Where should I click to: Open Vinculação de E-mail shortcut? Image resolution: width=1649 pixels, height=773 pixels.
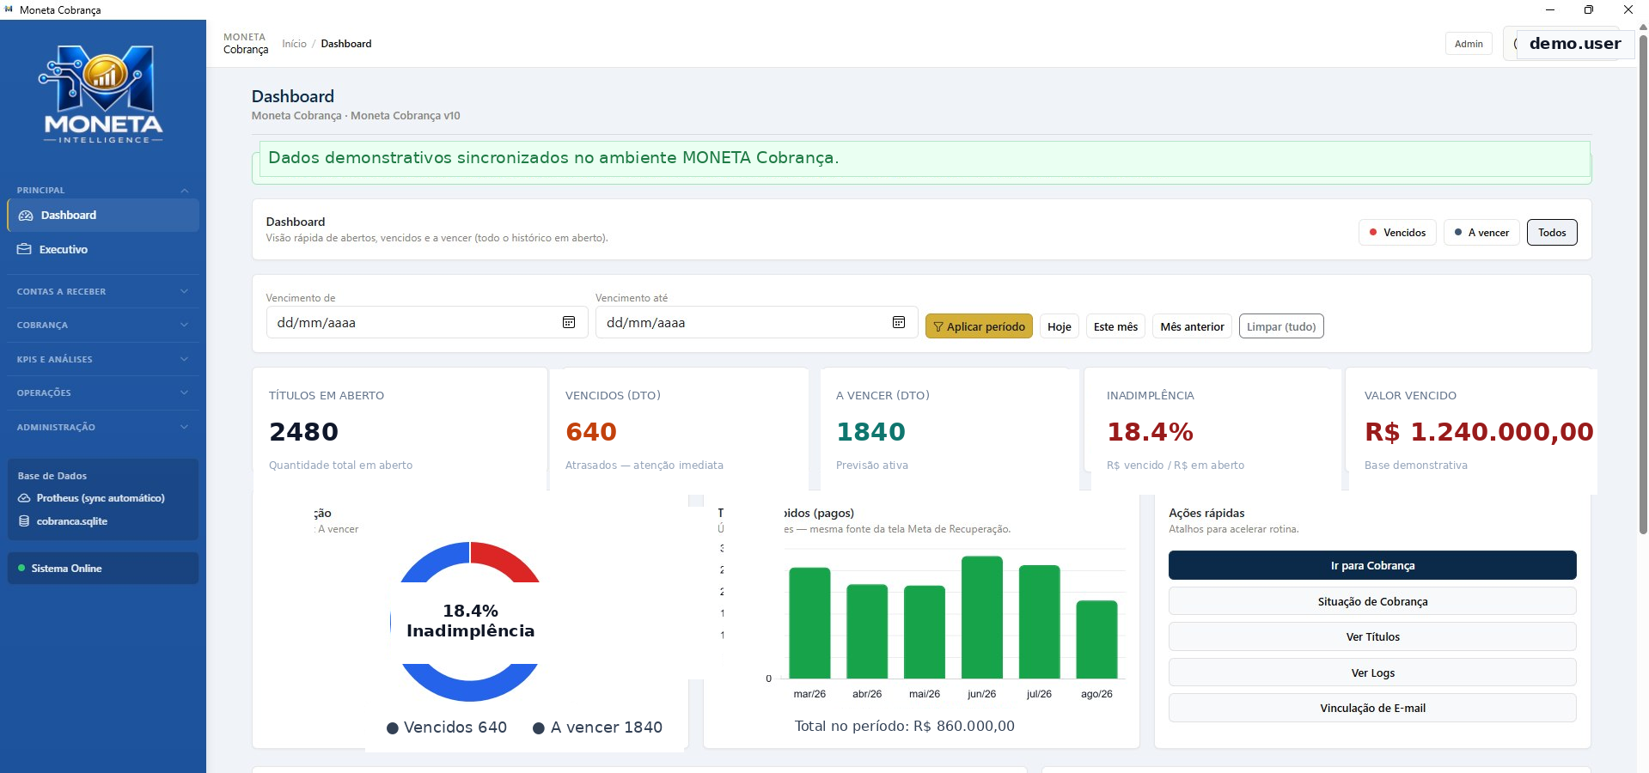(1372, 708)
